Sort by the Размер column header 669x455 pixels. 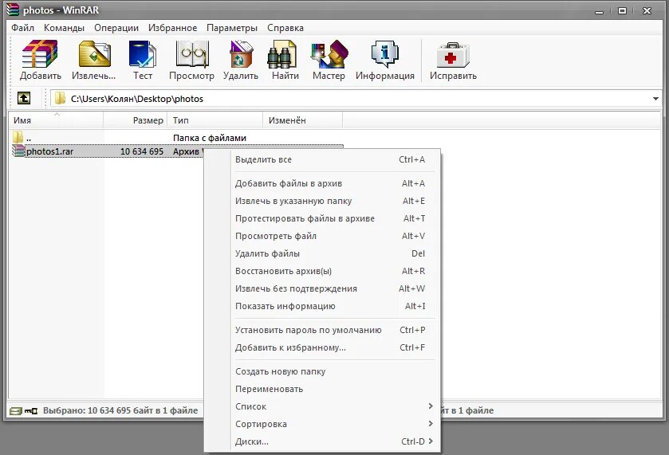pos(136,120)
